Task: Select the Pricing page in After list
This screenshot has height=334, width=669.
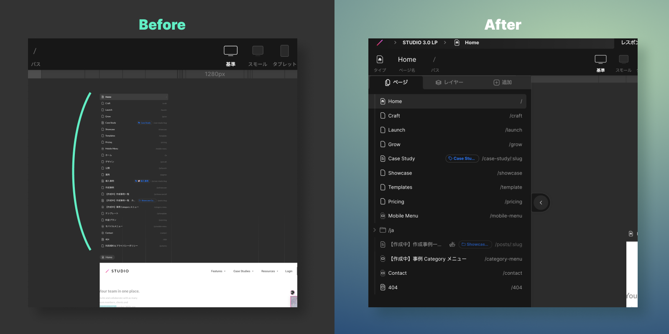Action: 451,202
